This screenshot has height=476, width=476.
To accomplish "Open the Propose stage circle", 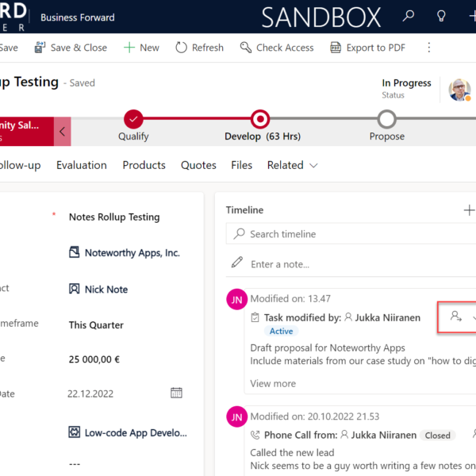I will pos(386,119).
